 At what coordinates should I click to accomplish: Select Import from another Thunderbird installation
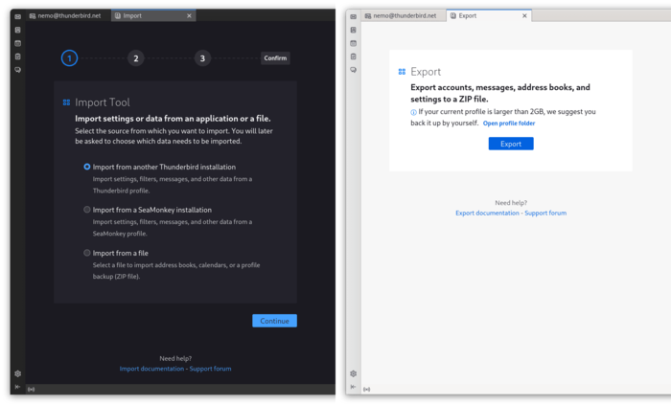tap(87, 167)
